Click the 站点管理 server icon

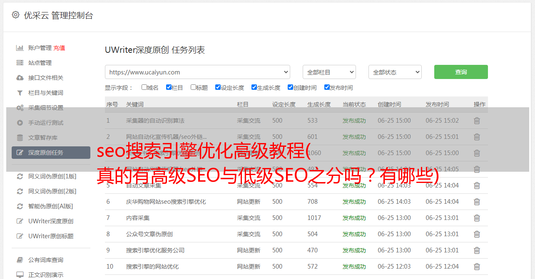(x=20, y=63)
